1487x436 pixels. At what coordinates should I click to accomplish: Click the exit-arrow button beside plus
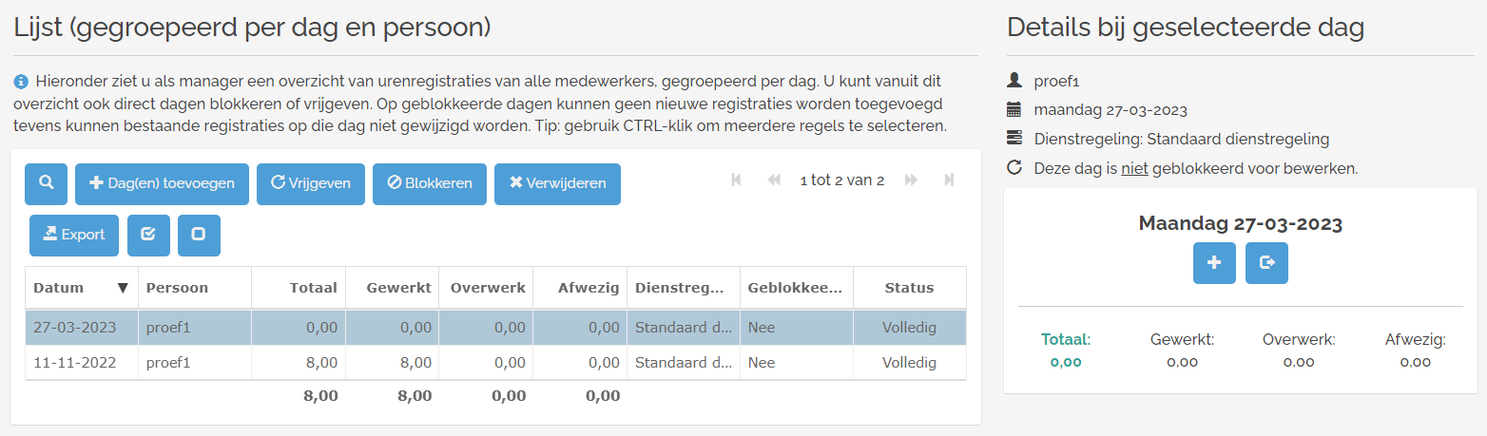click(1266, 263)
